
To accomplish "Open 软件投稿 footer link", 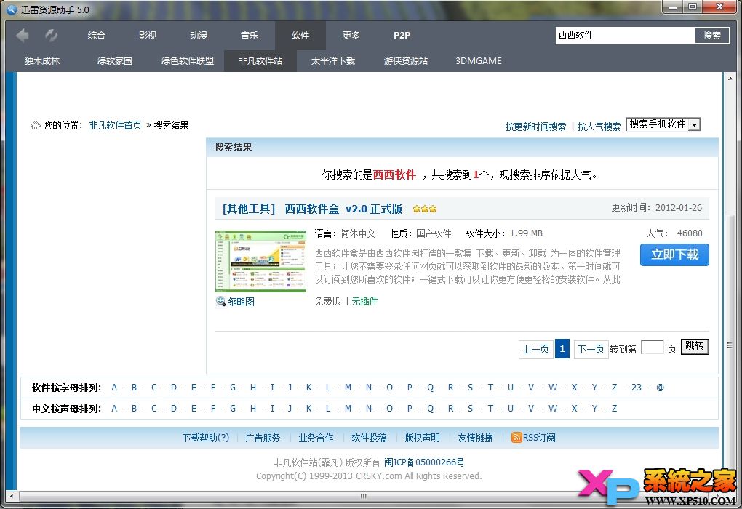I will pos(369,438).
